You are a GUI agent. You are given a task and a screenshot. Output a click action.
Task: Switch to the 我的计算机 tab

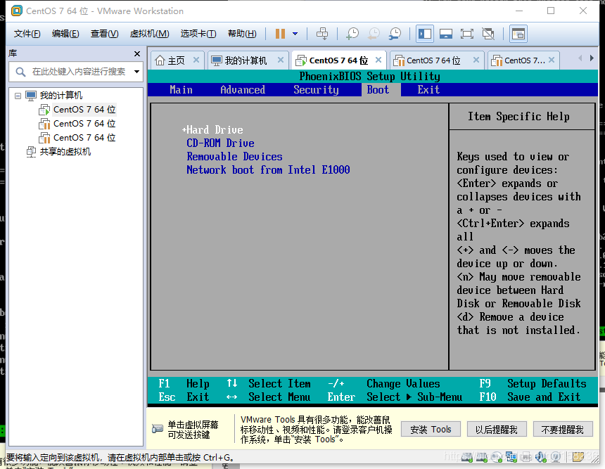246,60
